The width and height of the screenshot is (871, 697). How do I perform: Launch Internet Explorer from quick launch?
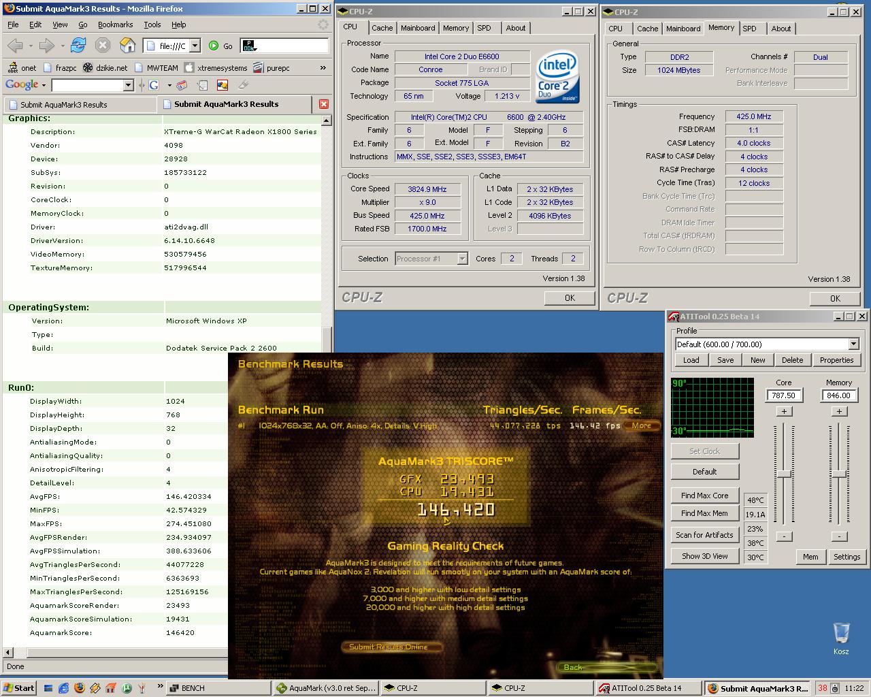(x=63, y=688)
